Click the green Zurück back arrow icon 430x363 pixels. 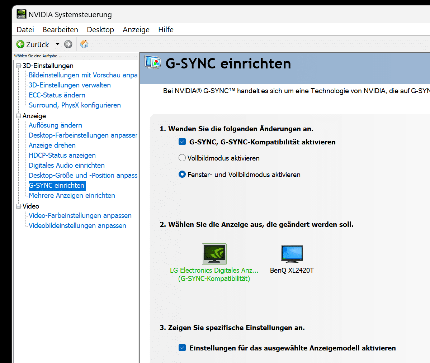pos(20,44)
